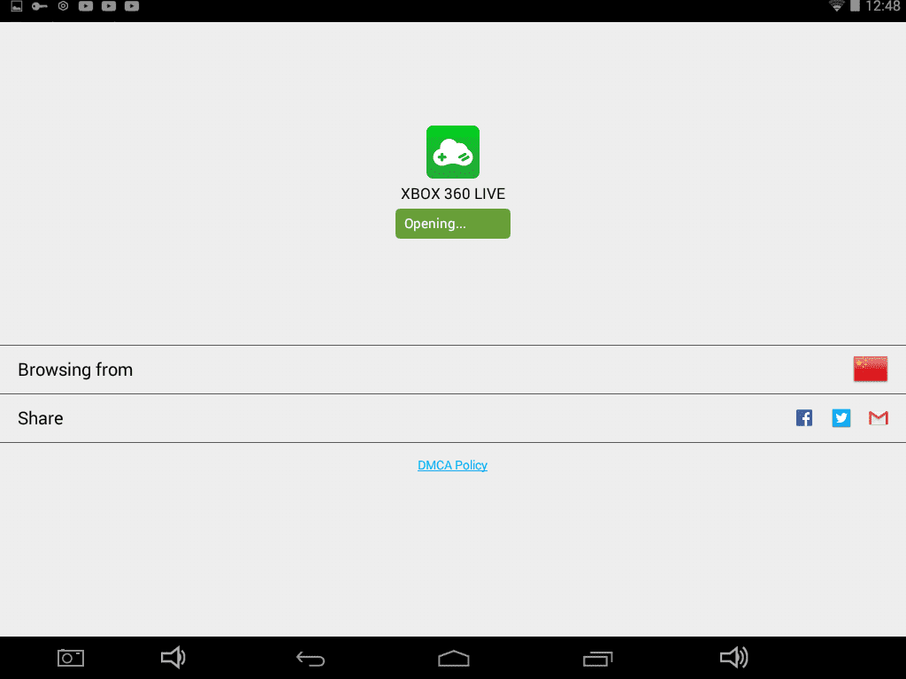This screenshot has height=679, width=906.
Task: Tap the first YouTube notification icon
Action: coord(86,6)
